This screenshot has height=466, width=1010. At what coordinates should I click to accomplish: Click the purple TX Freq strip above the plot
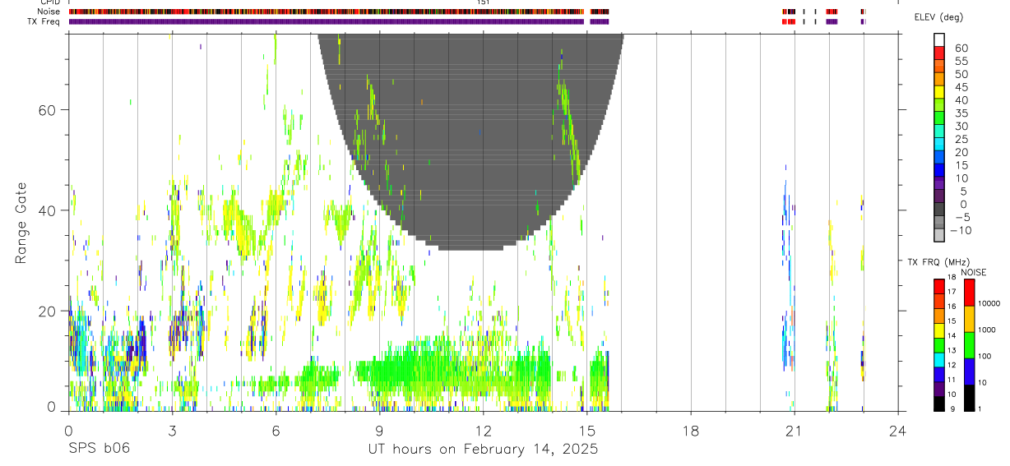[x=339, y=21]
